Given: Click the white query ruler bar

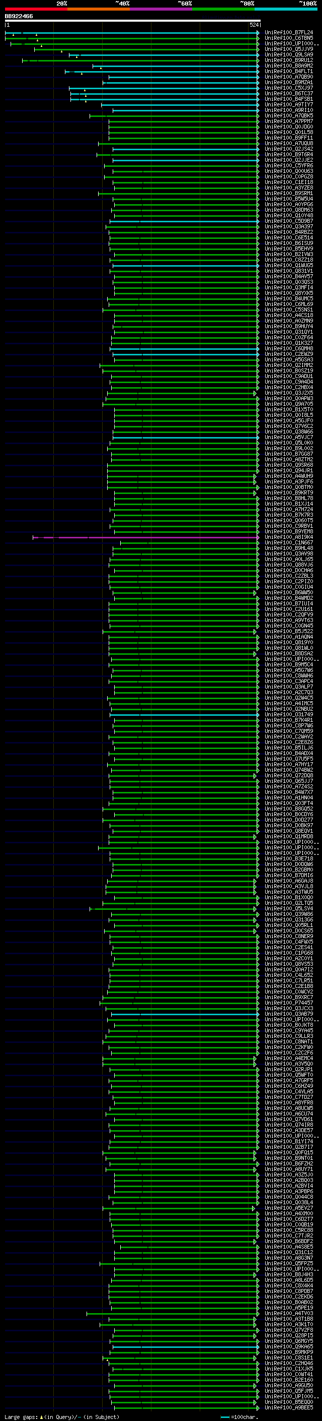Looking at the screenshot, I should click(x=133, y=21).
